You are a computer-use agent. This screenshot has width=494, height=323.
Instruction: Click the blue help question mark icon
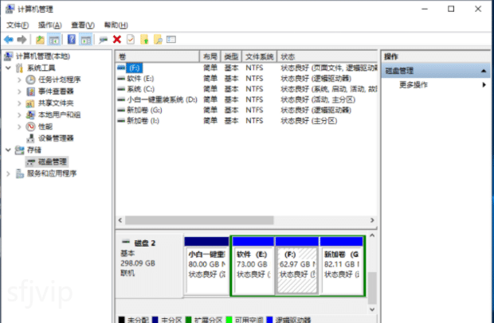pos(73,39)
